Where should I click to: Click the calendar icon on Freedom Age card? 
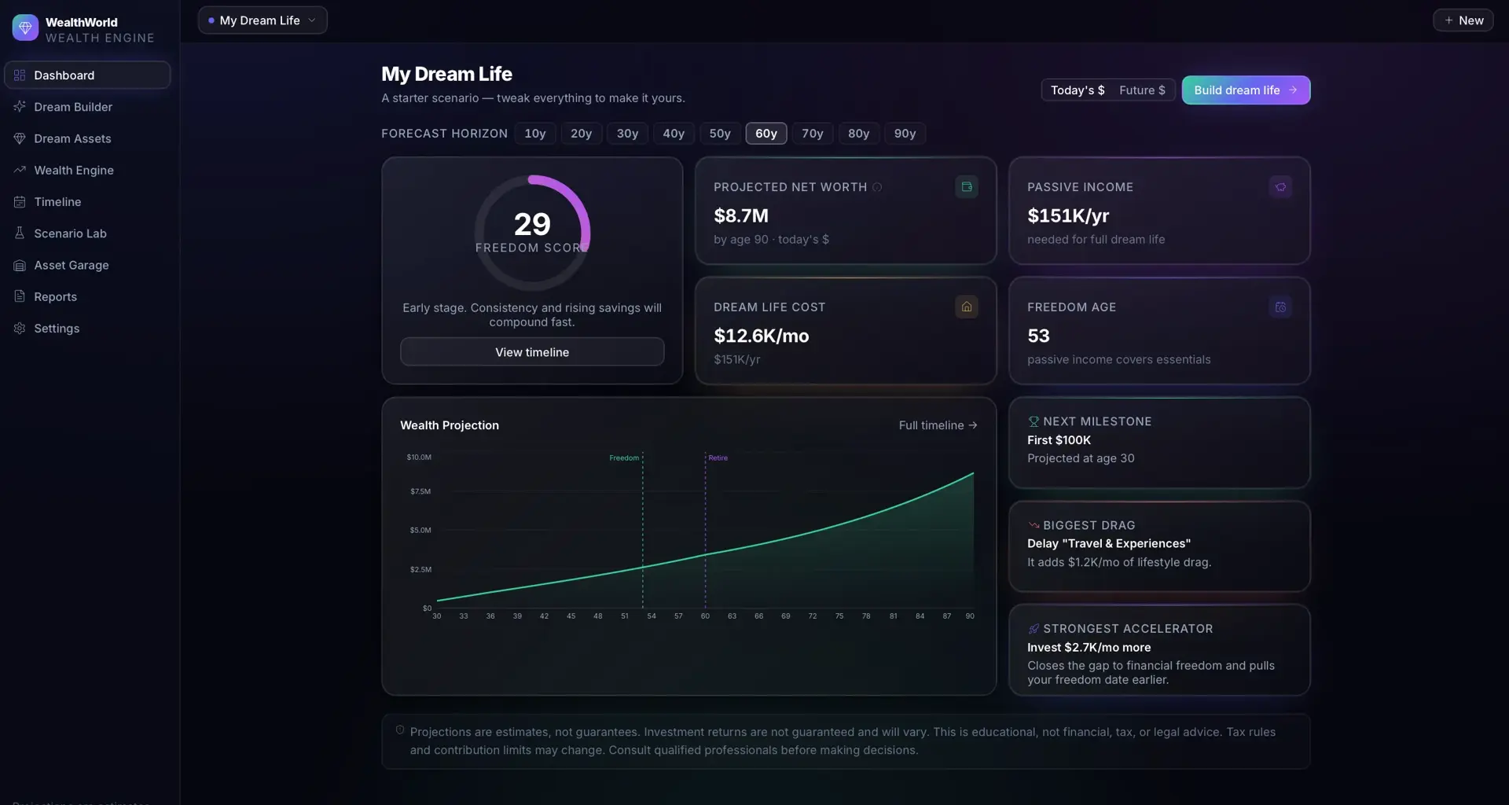(x=1280, y=307)
